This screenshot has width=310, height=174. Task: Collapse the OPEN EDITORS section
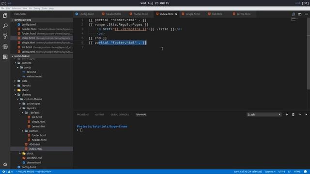pyautogui.click(x=13, y=20)
